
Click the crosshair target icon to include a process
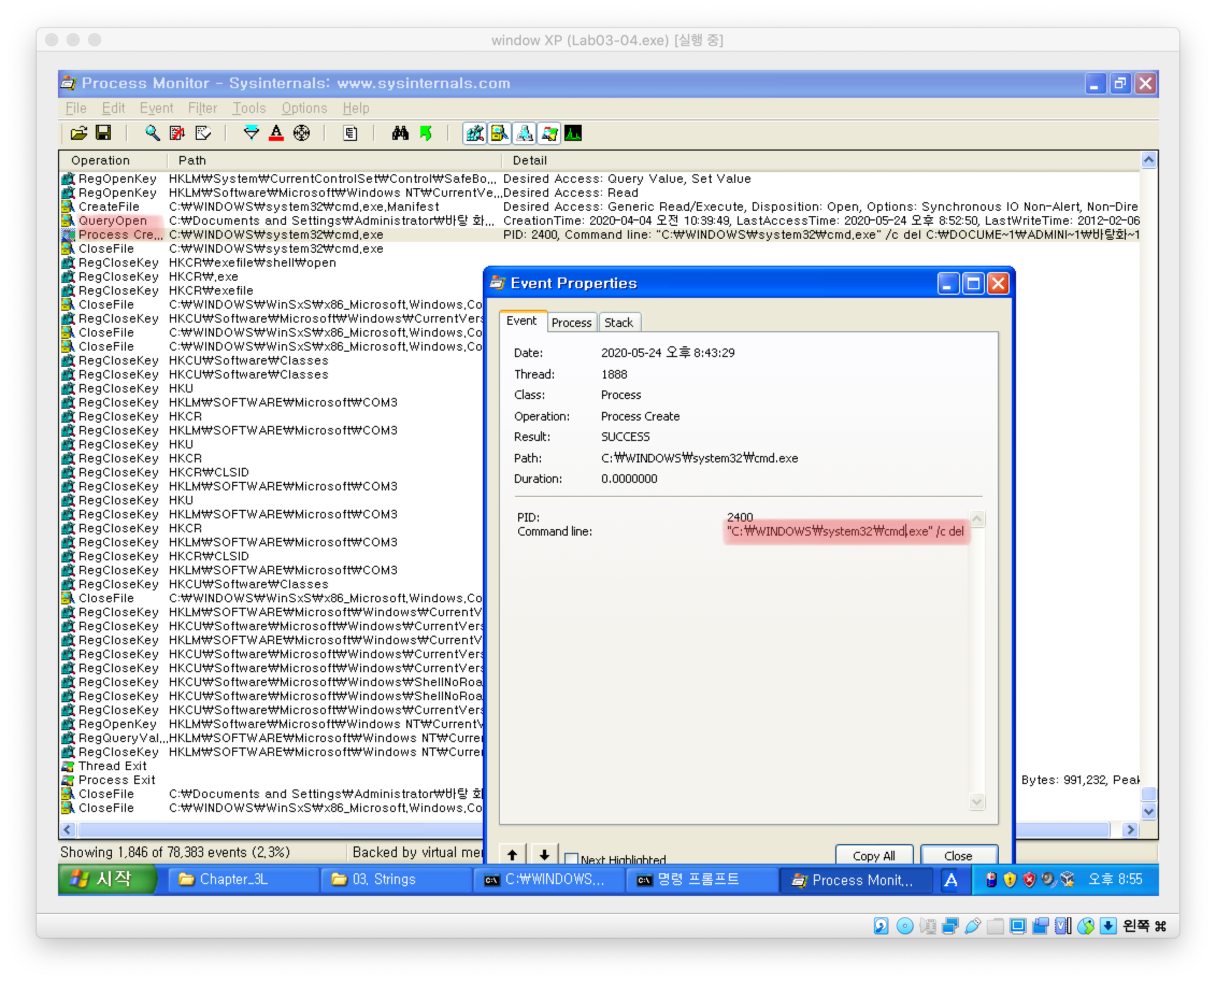coord(302,133)
